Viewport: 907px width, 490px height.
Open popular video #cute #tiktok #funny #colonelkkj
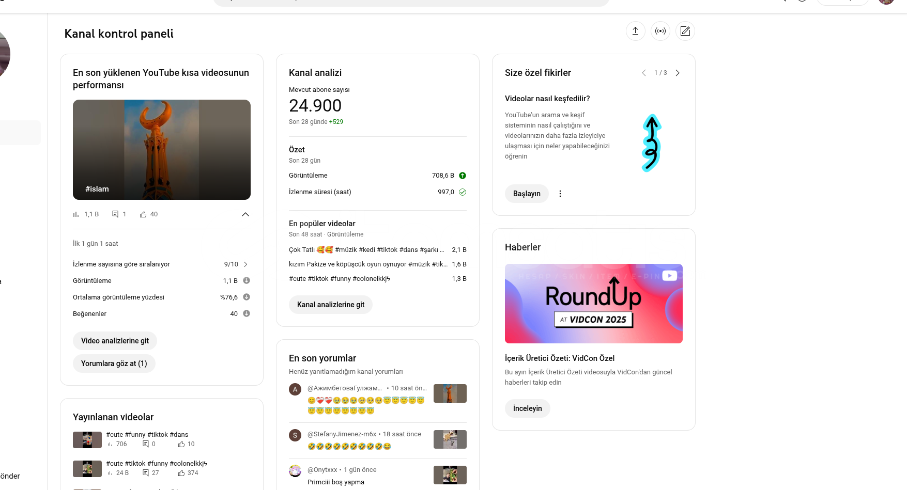(x=340, y=279)
